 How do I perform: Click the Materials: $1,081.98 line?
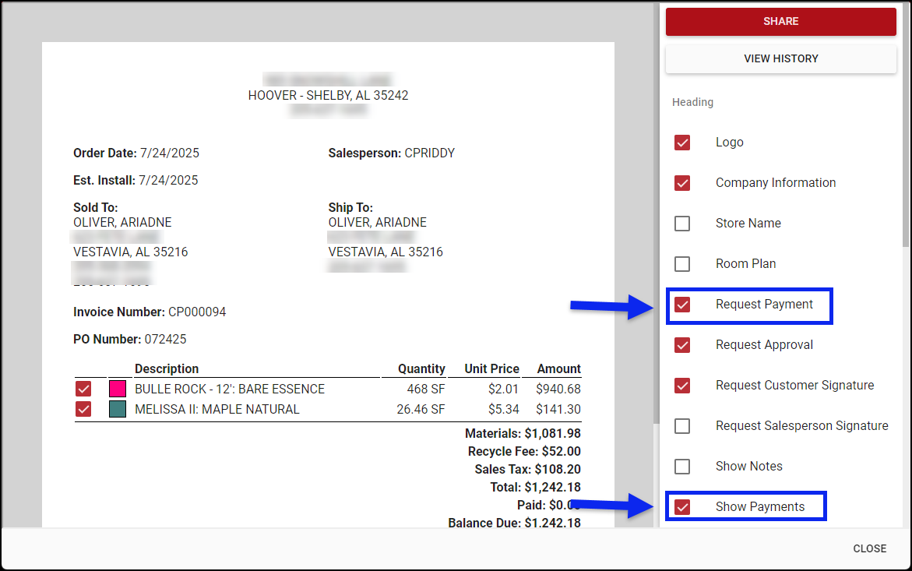[523, 434]
